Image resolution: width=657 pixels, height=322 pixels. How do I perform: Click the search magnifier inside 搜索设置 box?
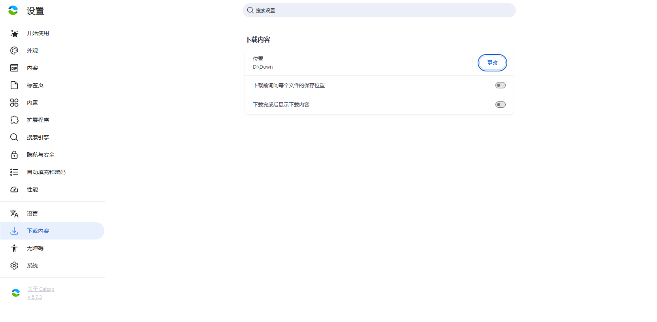click(250, 10)
